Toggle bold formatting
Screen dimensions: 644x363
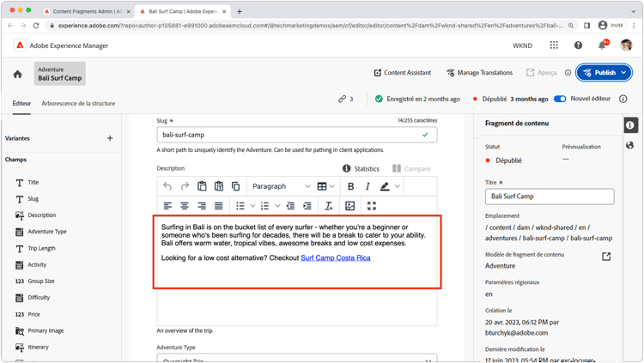click(x=350, y=186)
